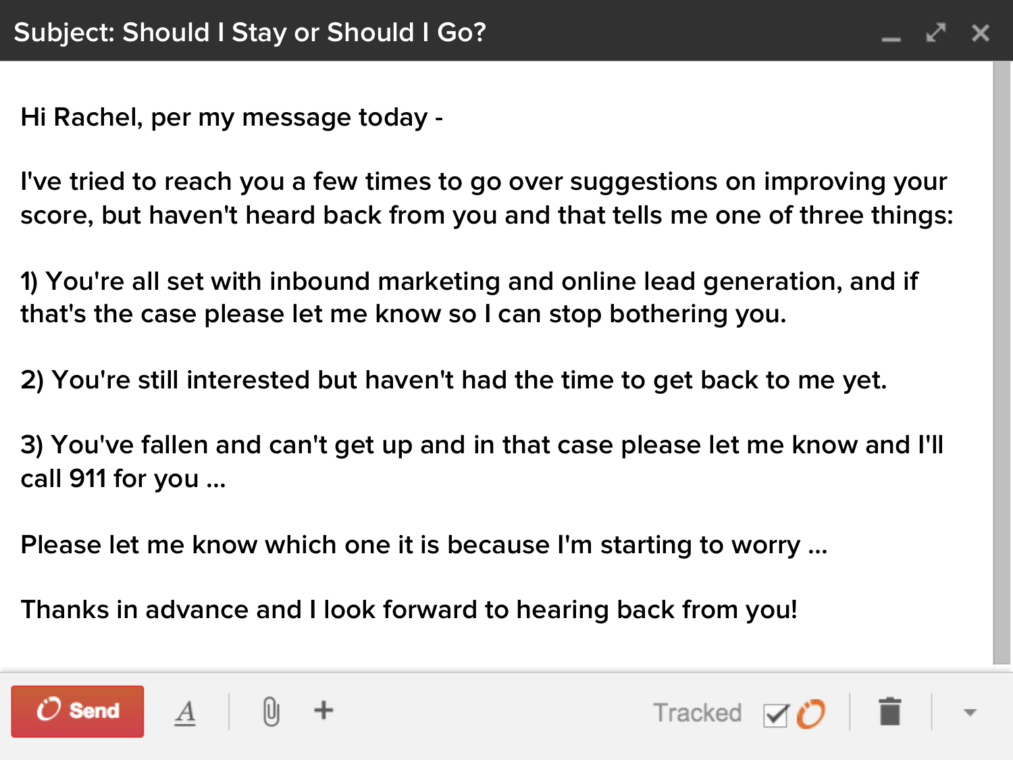Toggle the Tracked checkbox

click(x=775, y=715)
